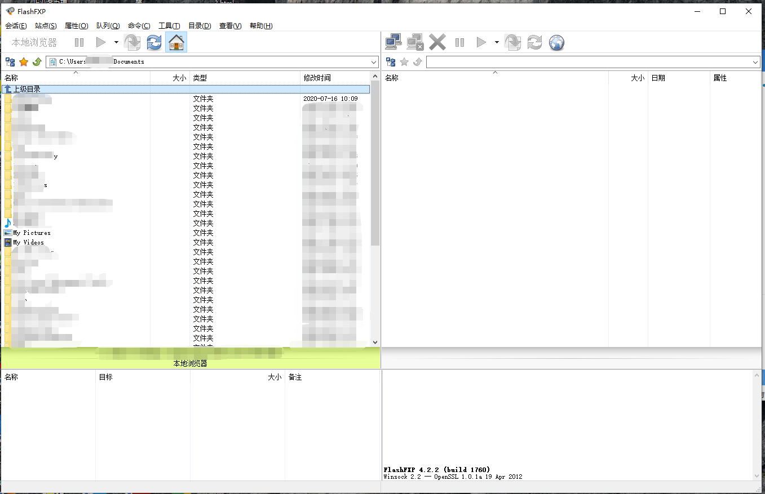
Task: Click the 本地浏览器 label in toolbar
Action: point(34,42)
